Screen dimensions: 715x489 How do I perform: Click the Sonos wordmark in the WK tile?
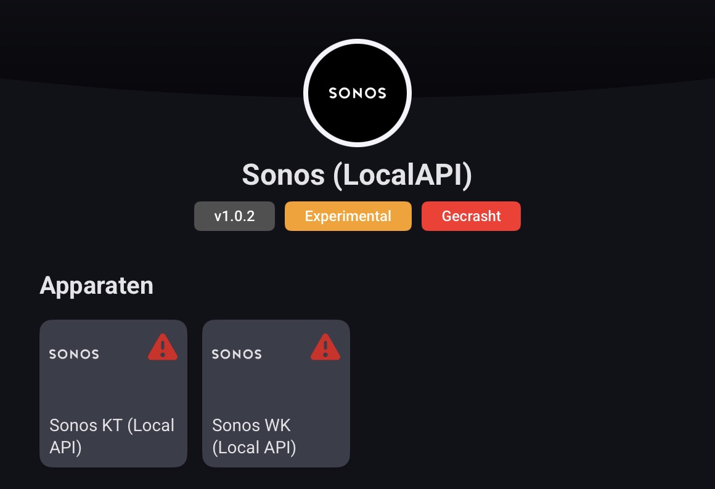[x=237, y=354]
